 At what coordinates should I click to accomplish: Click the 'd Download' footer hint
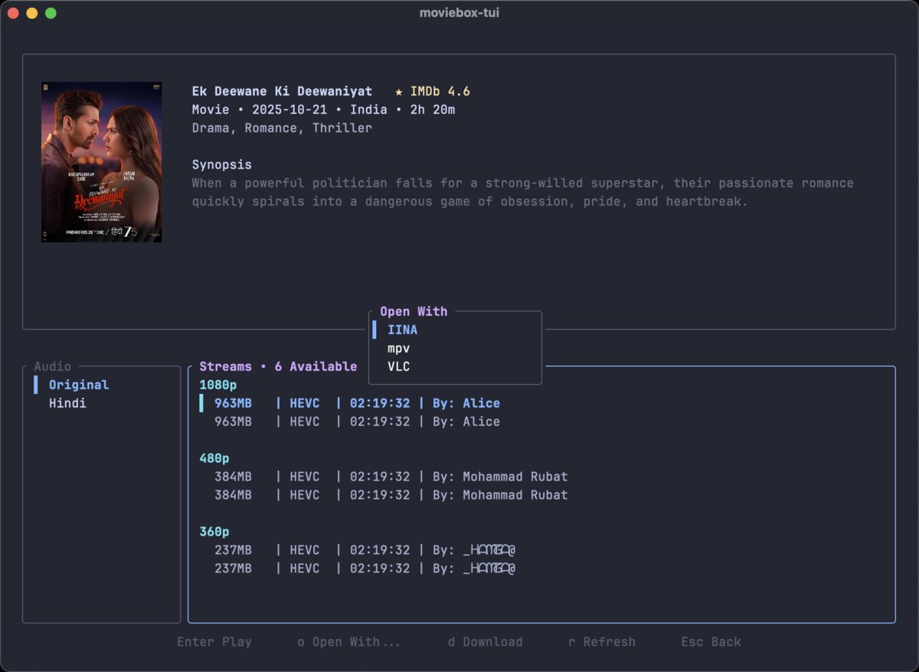click(x=486, y=642)
